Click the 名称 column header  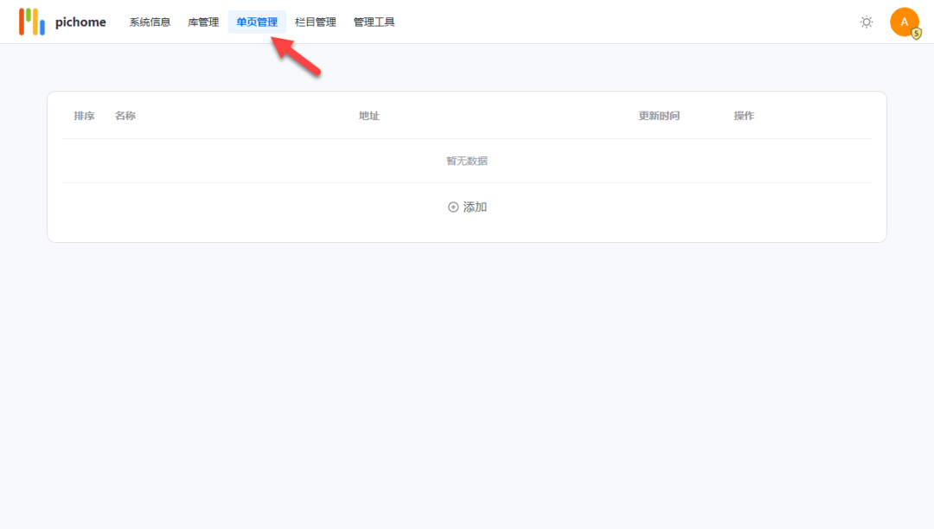(125, 115)
